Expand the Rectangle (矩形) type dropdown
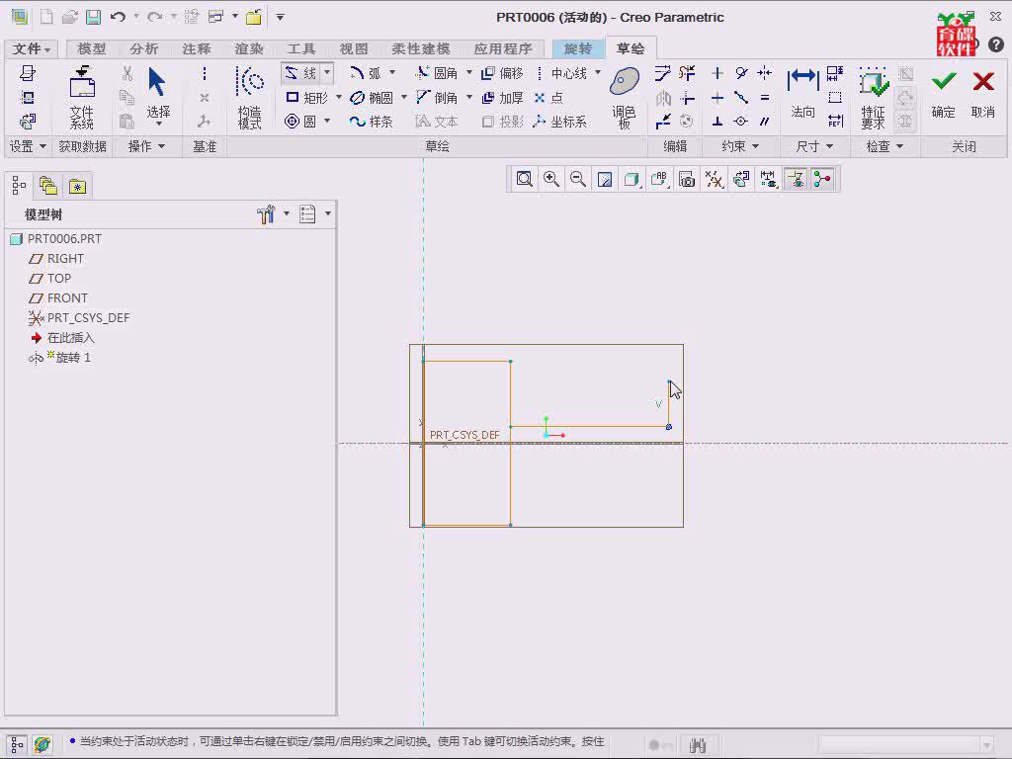Image resolution: width=1012 pixels, height=759 pixels. pyautogui.click(x=338, y=98)
